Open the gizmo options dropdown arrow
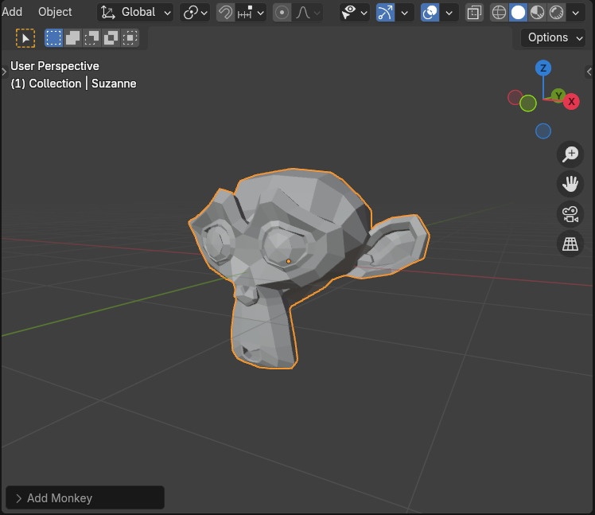 405,13
